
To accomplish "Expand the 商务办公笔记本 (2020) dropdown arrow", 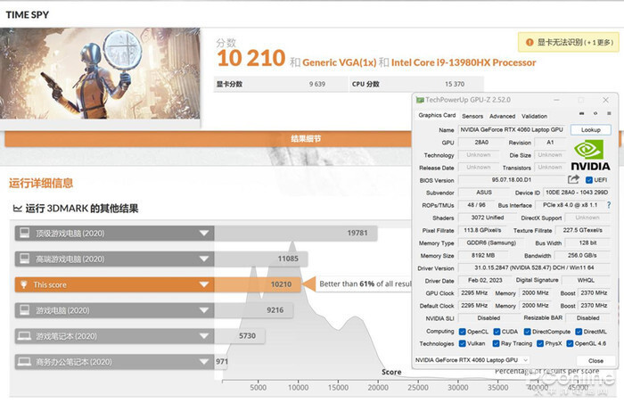I will tap(204, 362).
